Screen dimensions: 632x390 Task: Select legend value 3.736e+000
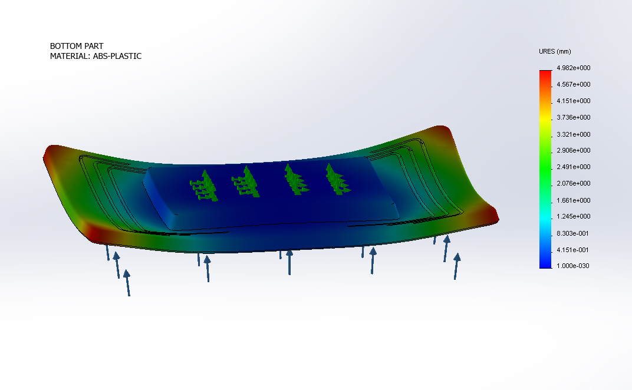point(573,117)
